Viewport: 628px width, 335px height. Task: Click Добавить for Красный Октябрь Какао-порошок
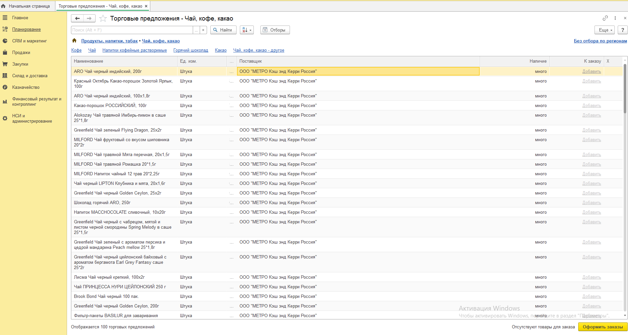(592, 81)
